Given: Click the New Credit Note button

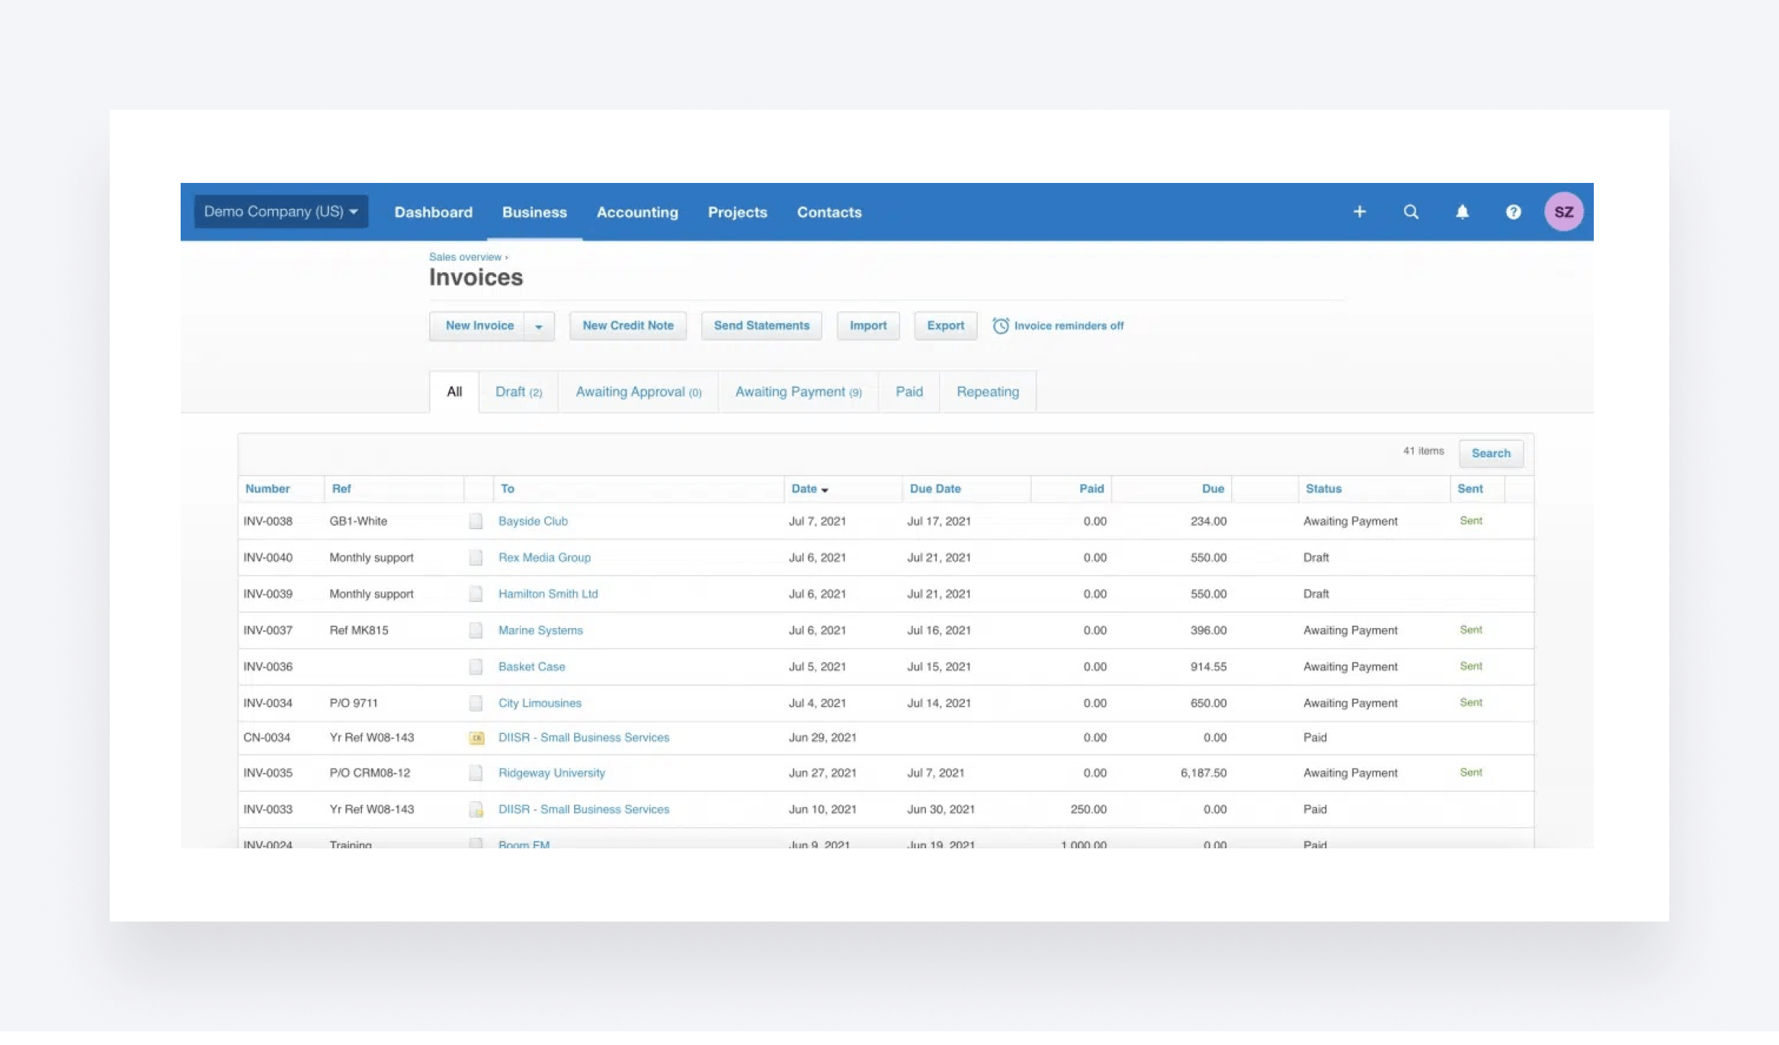Looking at the screenshot, I should point(628,326).
